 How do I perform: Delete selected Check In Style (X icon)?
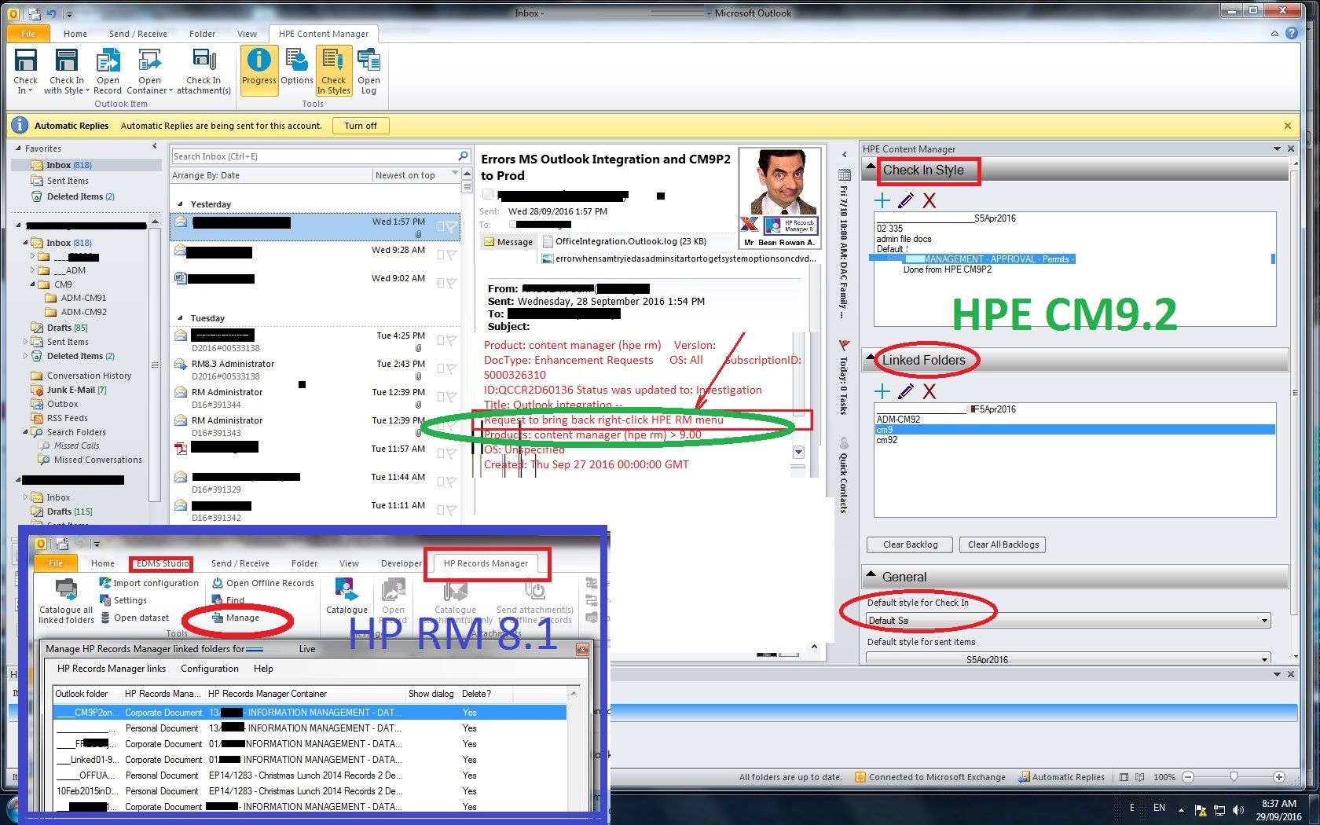click(929, 200)
